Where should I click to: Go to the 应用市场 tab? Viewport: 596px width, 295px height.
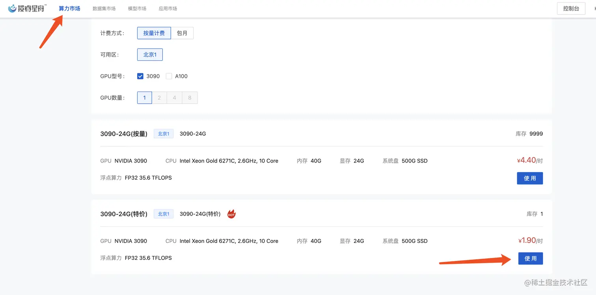tap(168, 8)
